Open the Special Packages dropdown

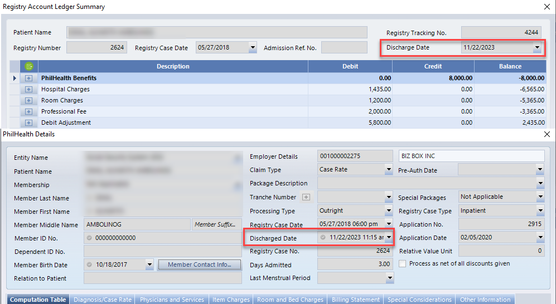pyautogui.click(x=539, y=197)
